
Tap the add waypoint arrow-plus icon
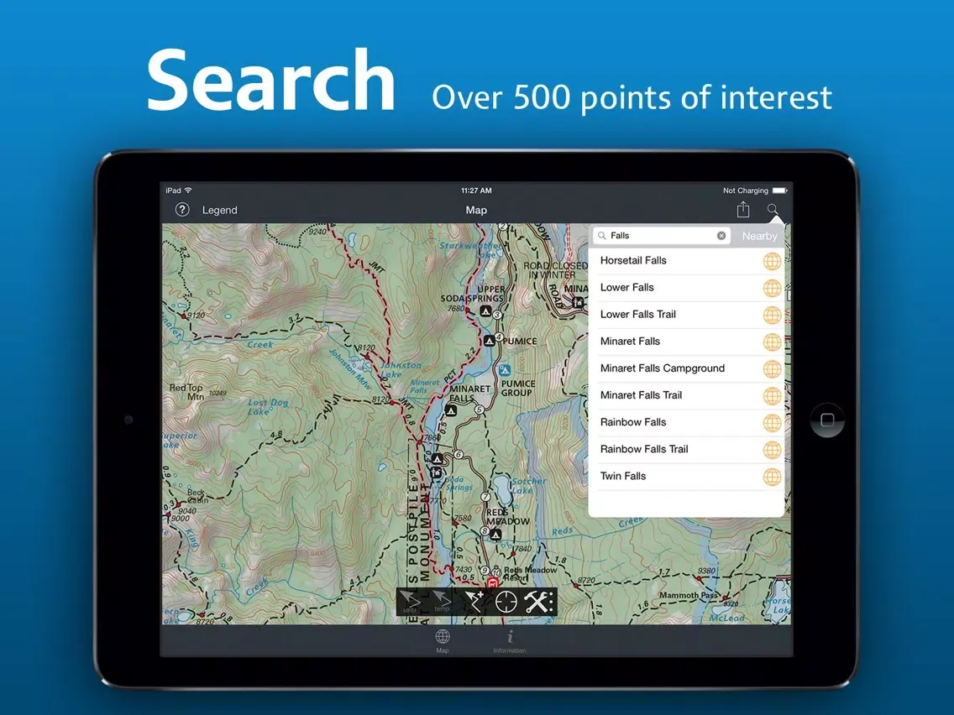point(474,602)
